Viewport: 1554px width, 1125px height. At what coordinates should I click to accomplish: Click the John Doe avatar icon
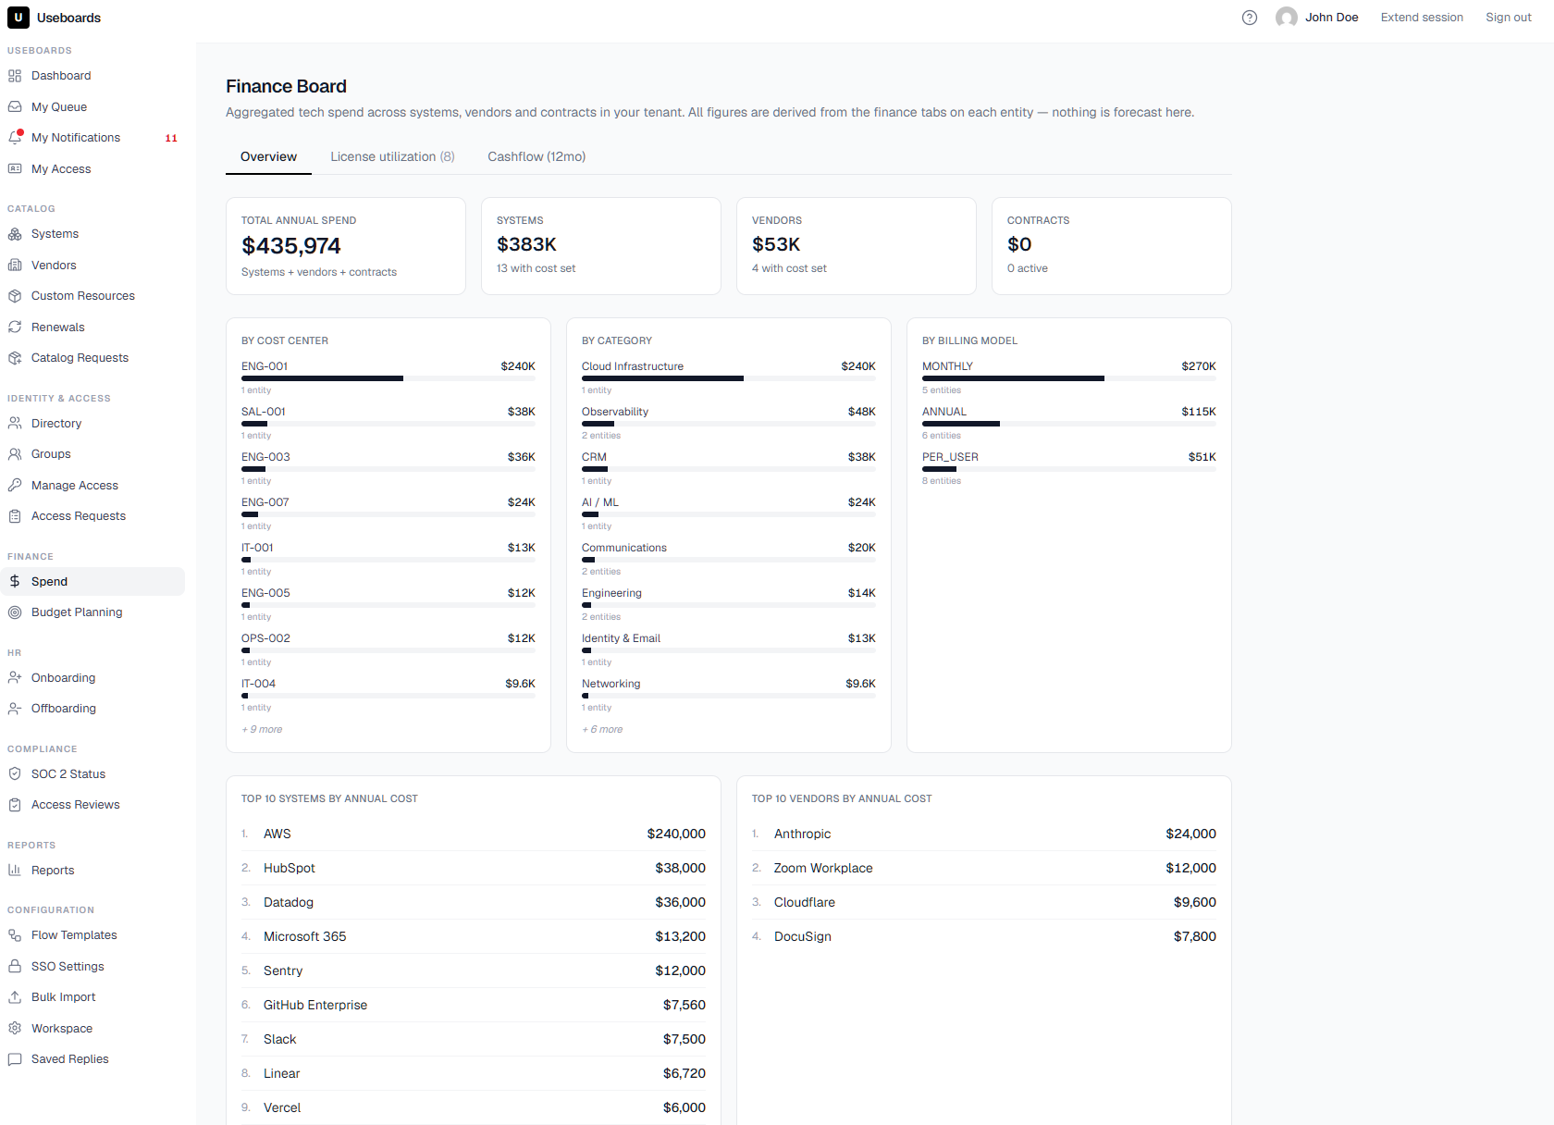[x=1286, y=18]
